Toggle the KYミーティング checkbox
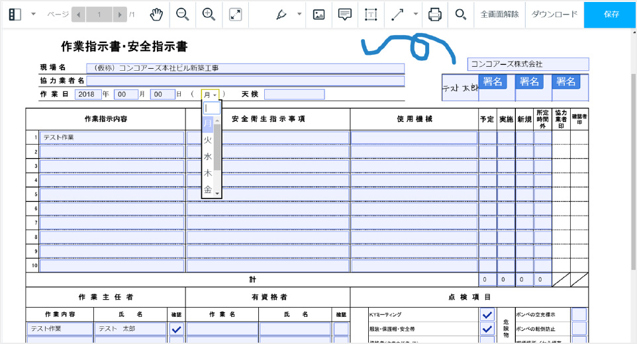 point(487,315)
